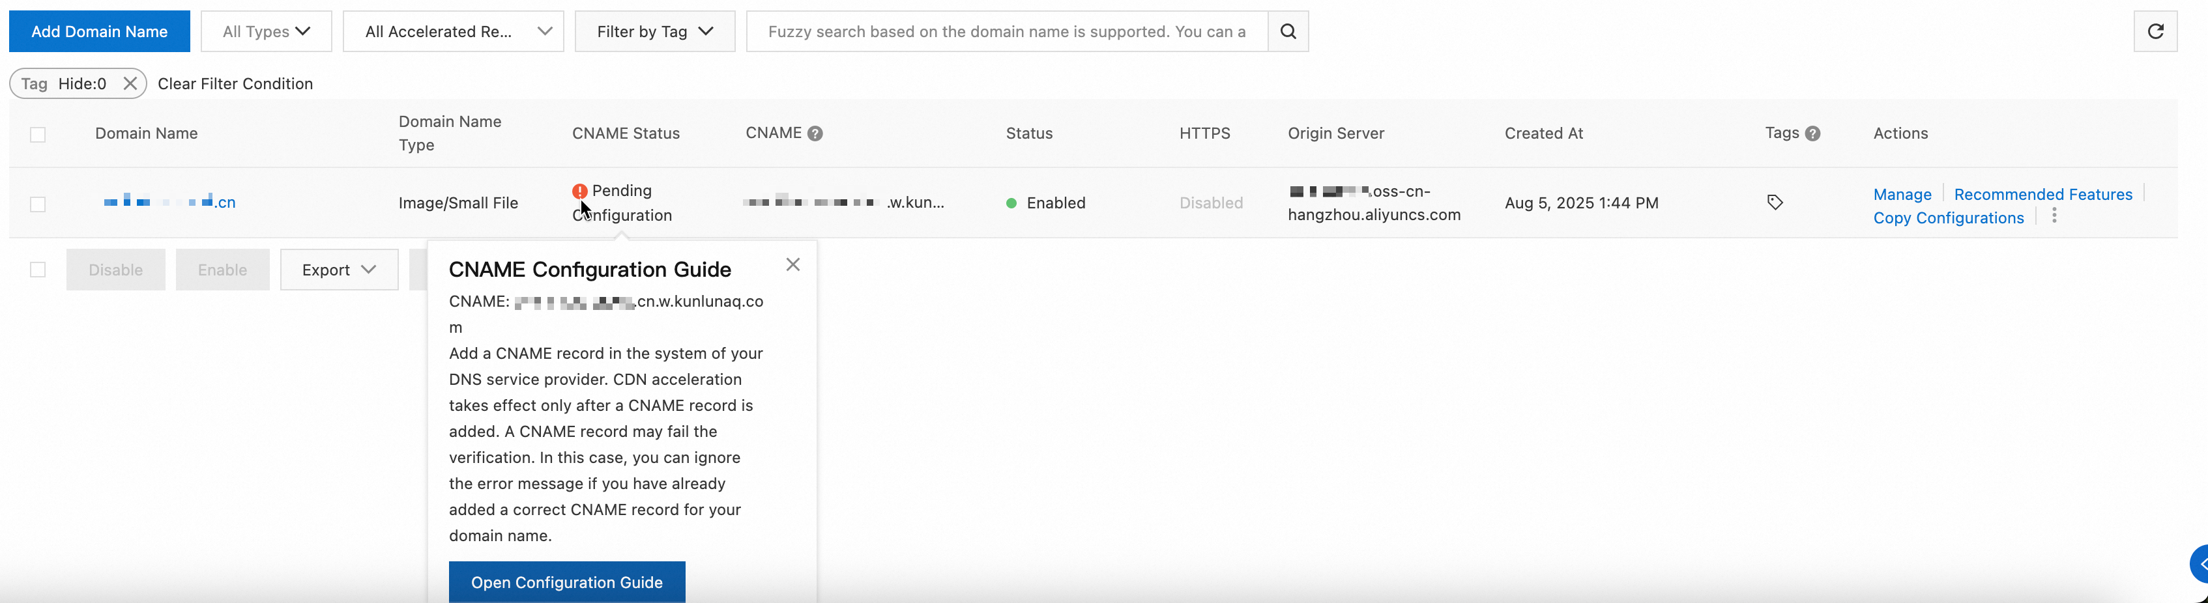Click the CNAME Status column header
Image resolution: width=2208 pixels, height=603 pixels.
pyautogui.click(x=626, y=133)
